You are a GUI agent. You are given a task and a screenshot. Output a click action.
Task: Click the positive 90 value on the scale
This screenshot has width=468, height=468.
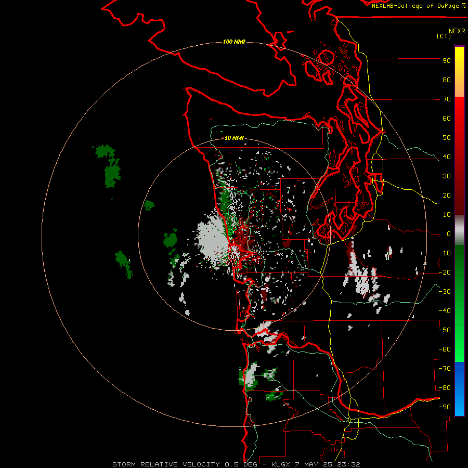point(447,61)
